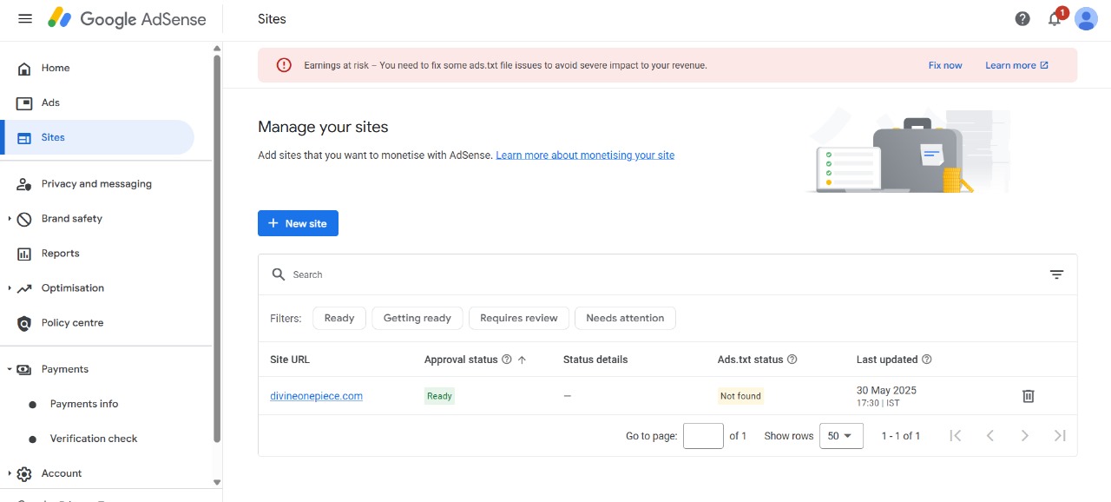Viewport: 1111px width, 502px height.
Task: Open the notifications bell icon
Action: pyautogui.click(x=1055, y=18)
